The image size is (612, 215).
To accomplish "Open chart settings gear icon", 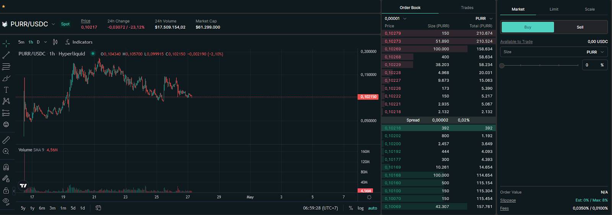I will [369, 197].
